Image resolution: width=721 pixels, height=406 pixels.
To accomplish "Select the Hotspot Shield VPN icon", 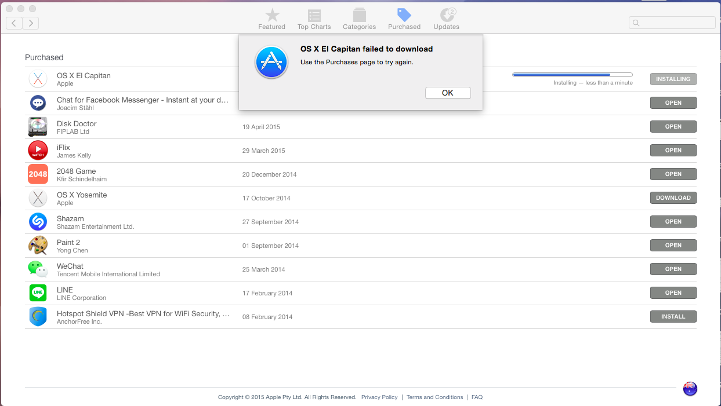I will (x=38, y=316).
